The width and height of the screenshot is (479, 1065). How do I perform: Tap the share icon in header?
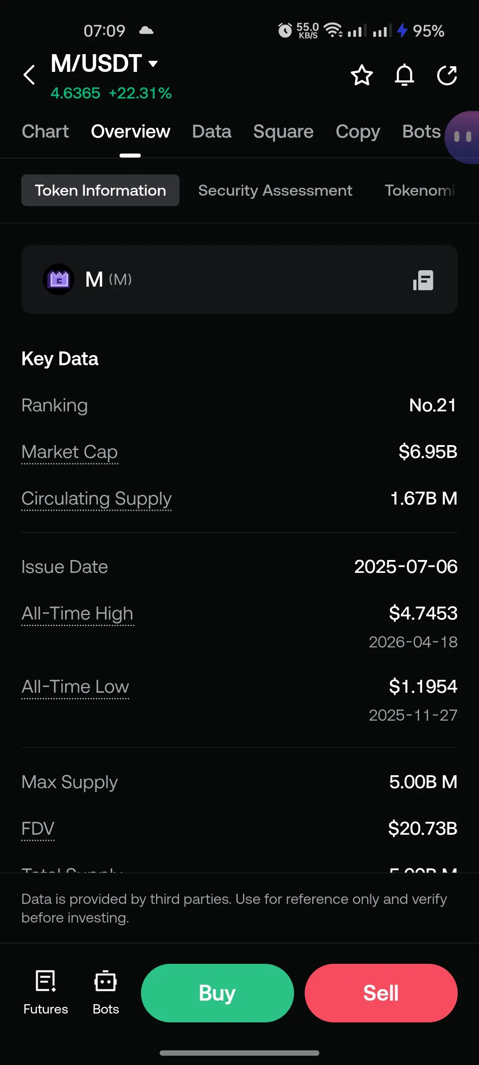(447, 75)
